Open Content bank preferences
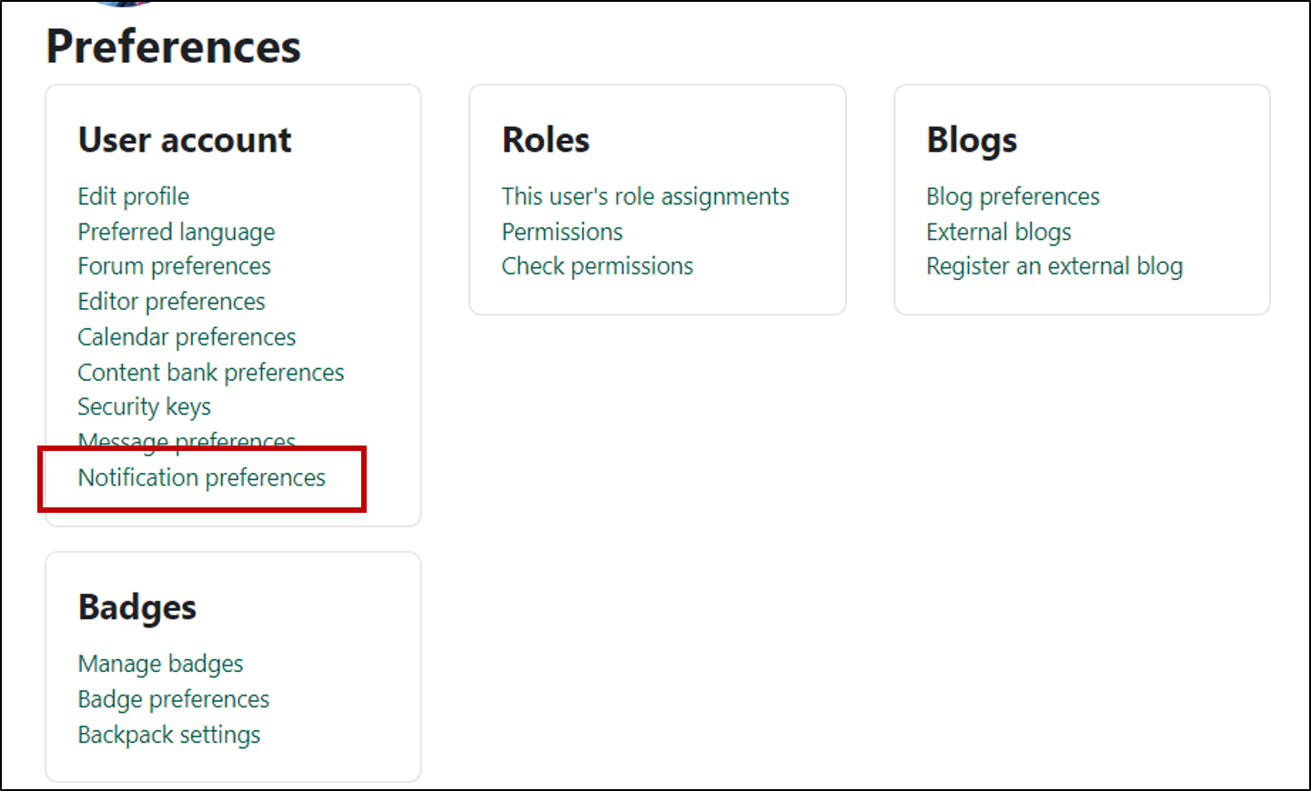Viewport: 1311px width, 791px height. tap(210, 372)
